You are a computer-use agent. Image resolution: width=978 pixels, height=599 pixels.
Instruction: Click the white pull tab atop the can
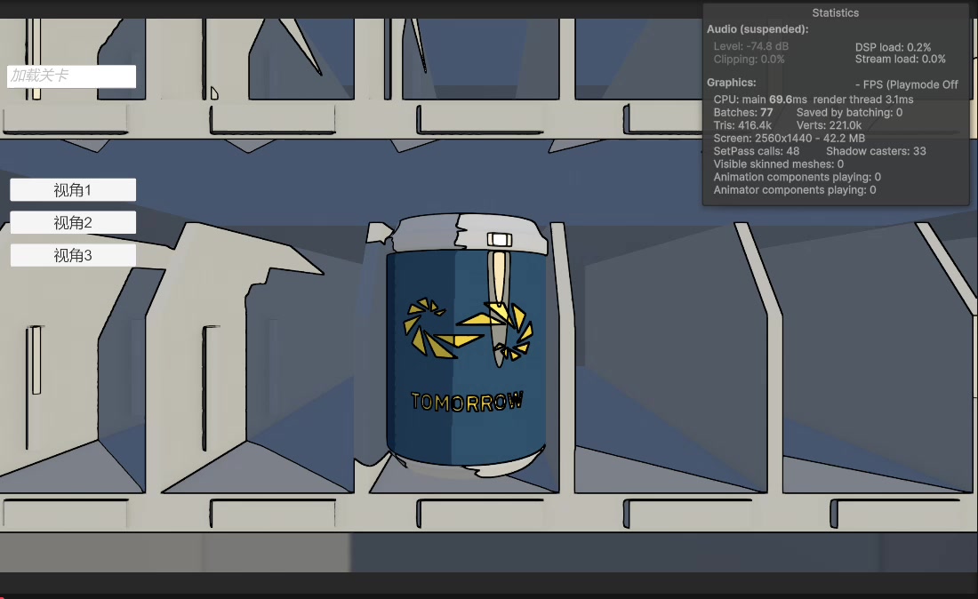[500, 239]
